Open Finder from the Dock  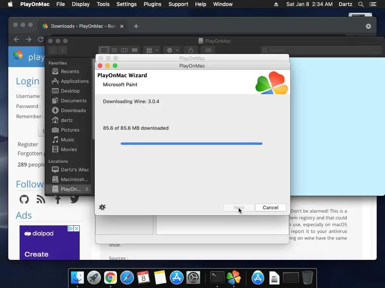click(x=77, y=278)
